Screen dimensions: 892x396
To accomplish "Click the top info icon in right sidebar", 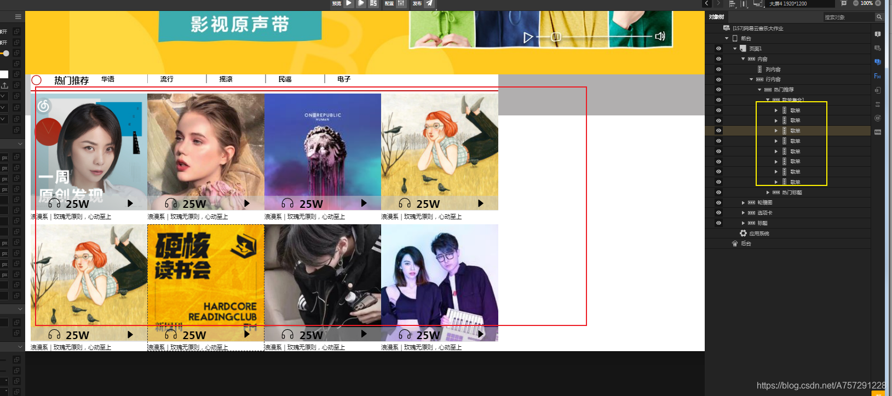I will click(877, 34).
